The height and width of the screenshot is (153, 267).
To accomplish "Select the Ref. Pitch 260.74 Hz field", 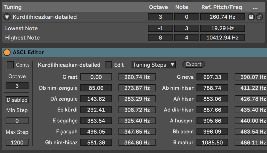I will click(x=222, y=17).
